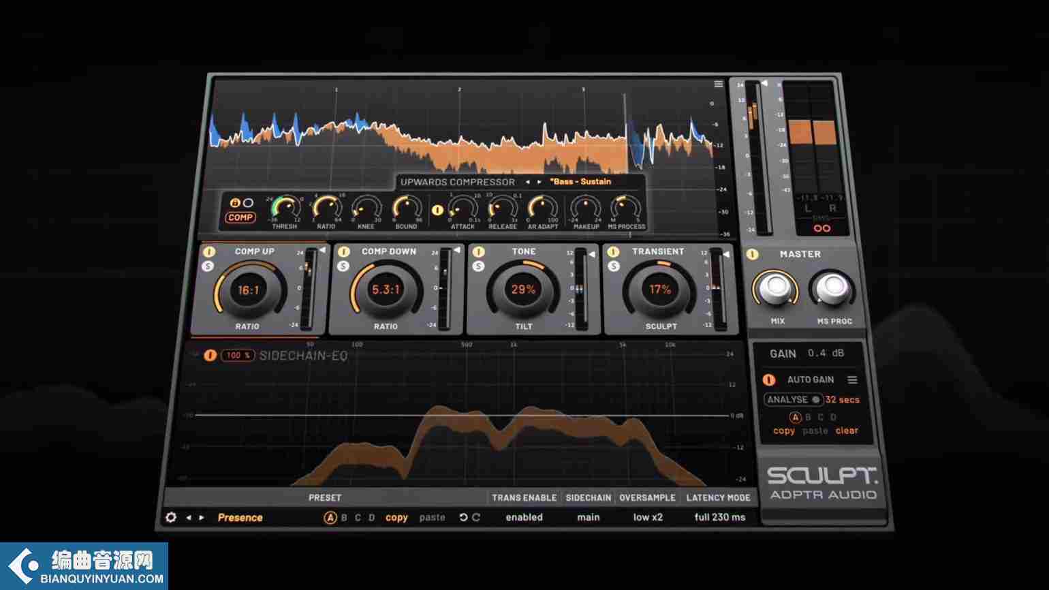Click the compressor panel RATIO small knob
This screenshot has width=1049, height=590.
tap(326, 207)
